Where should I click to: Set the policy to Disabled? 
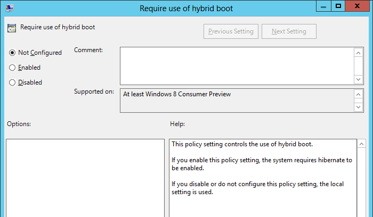tap(12, 82)
